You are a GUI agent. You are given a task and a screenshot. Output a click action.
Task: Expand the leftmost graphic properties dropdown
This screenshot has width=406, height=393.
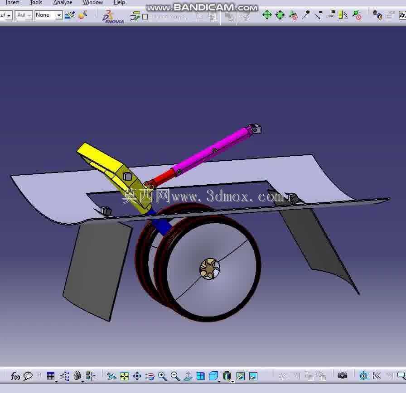(9, 15)
